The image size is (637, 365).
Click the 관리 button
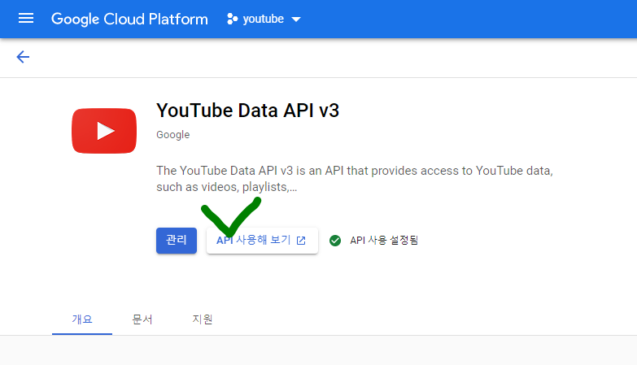[177, 241]
